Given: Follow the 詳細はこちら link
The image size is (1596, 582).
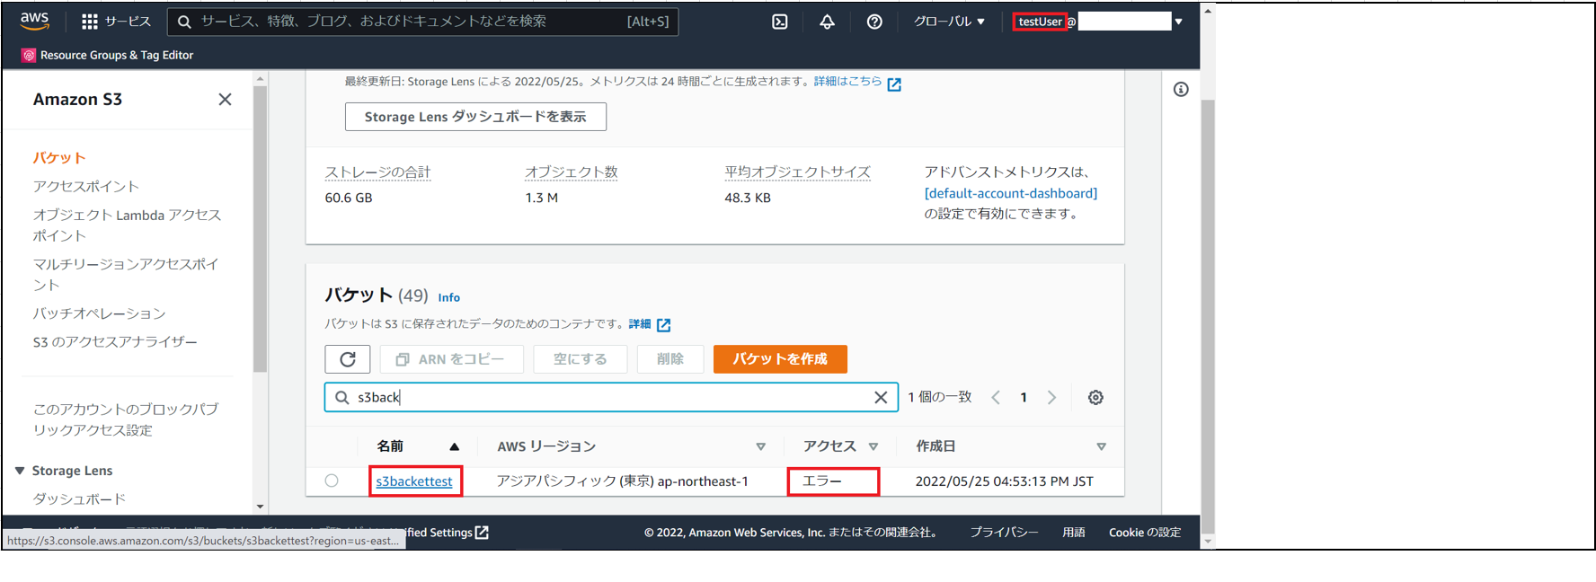Looking at the screenshot, I should pos(848,82).
